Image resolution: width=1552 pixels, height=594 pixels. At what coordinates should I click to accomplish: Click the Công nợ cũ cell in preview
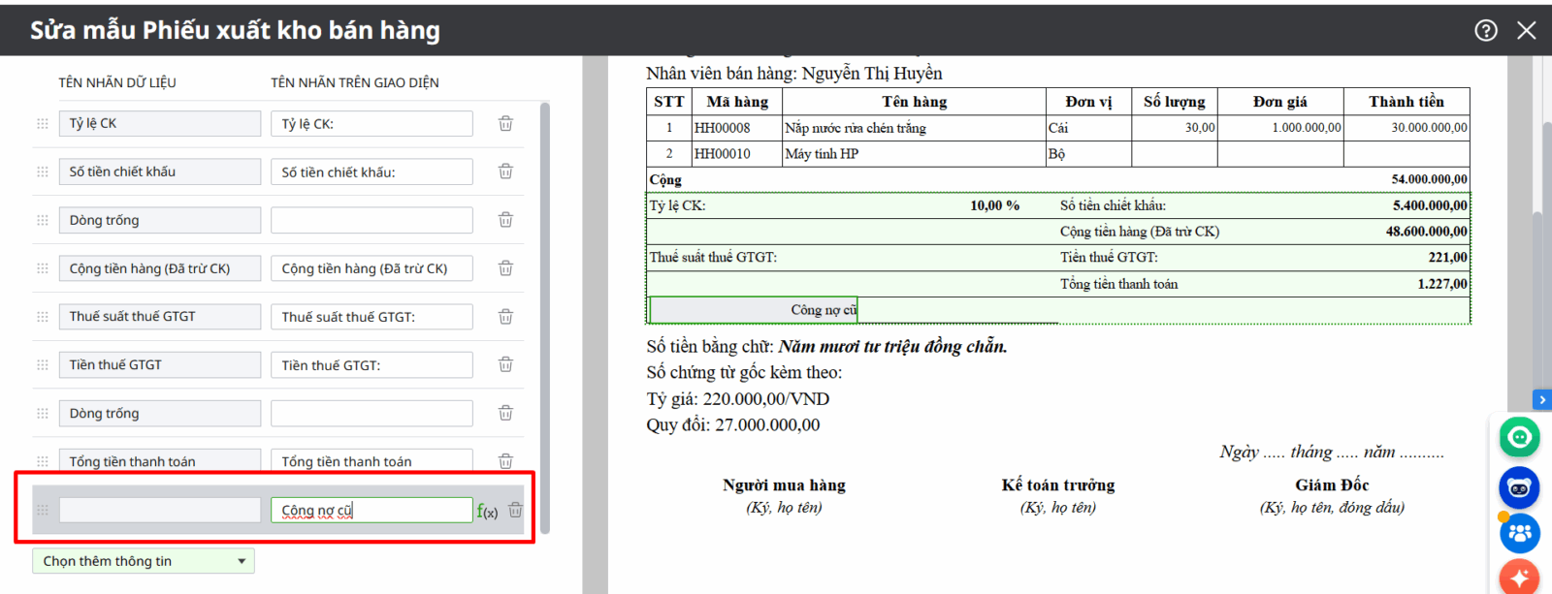753,310
